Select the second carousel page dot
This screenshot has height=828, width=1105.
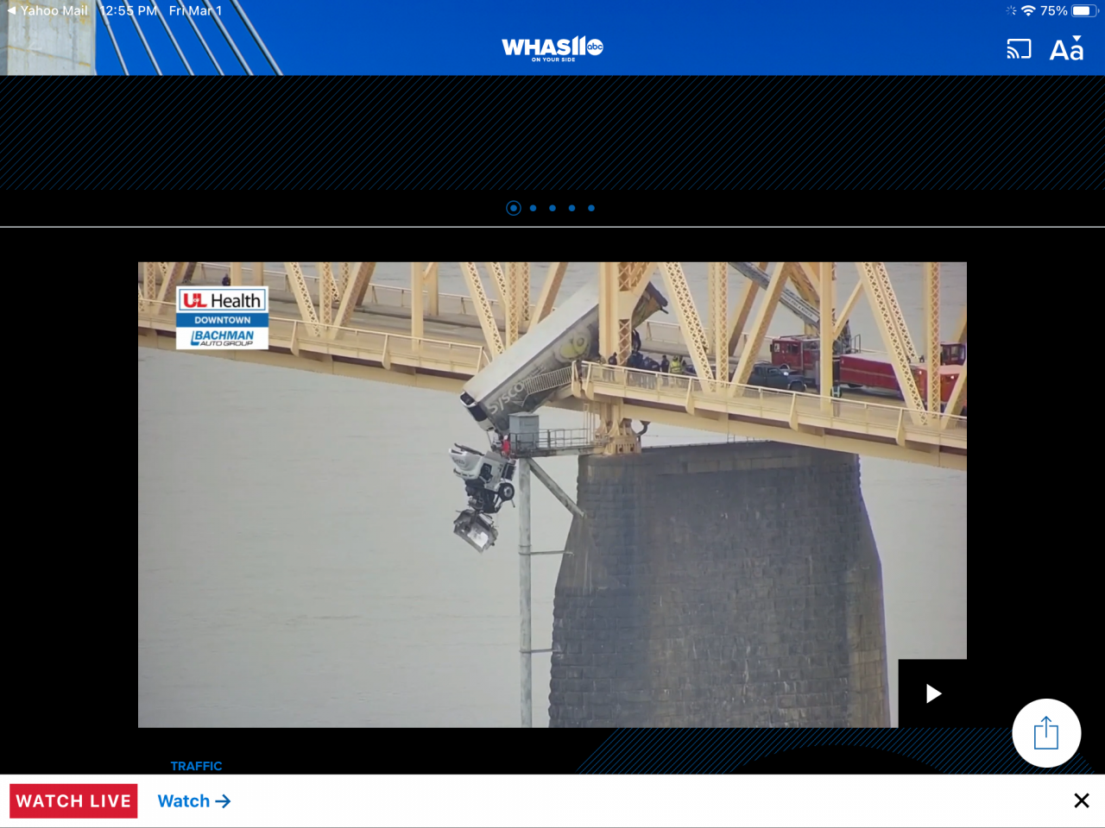[533, 208]
